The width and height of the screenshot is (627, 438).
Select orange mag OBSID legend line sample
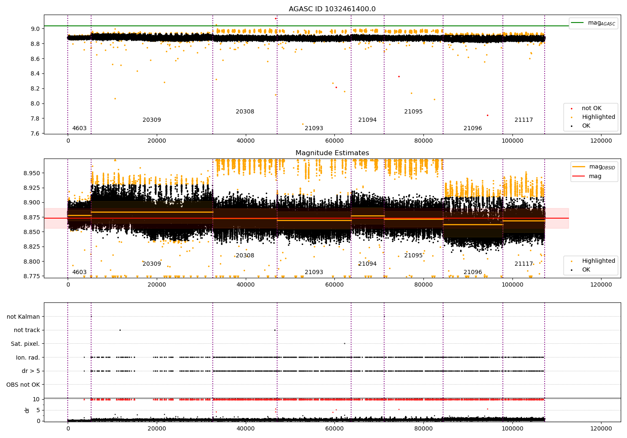point(579,166)
